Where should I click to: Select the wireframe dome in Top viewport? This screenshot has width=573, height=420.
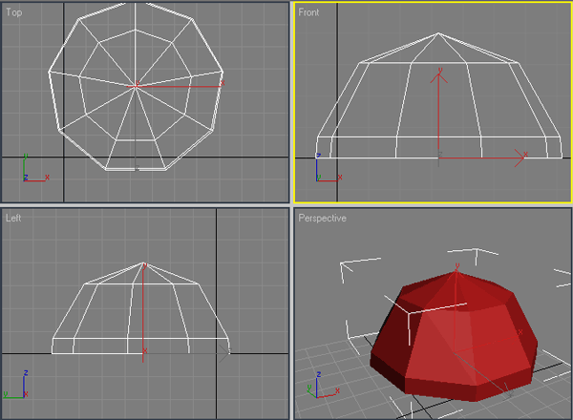coord(136,87)
